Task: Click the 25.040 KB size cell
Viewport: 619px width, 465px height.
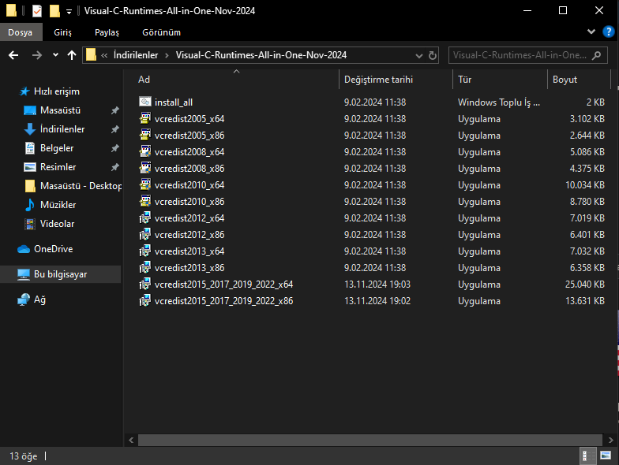Action: point(584,284)
